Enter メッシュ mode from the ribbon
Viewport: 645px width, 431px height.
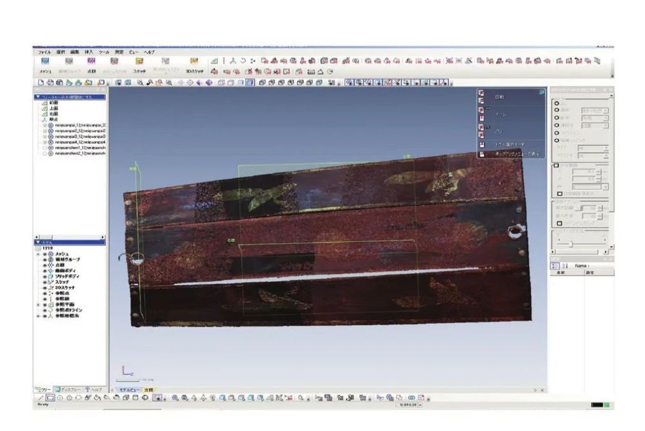(45, 65)
